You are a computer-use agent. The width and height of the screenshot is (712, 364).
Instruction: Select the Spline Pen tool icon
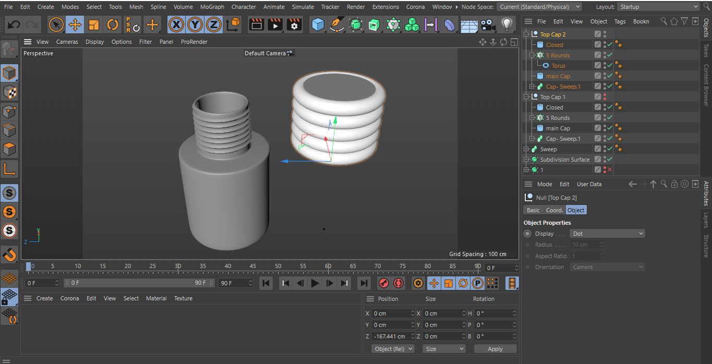(x=337, y=25)
